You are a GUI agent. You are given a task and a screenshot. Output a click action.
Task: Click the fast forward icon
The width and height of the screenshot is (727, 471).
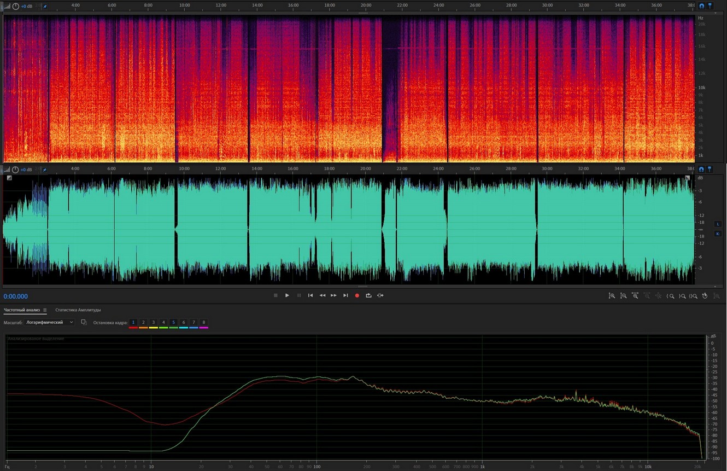pyautogui.click(x=333, y=295)
